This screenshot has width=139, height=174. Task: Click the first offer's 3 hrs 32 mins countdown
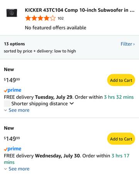(x=119, y=97)
